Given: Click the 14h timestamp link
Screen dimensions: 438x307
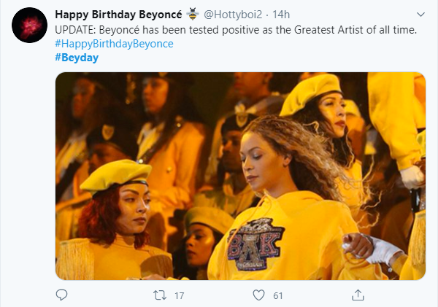Looking at the screenshot, I should (283, 14).
